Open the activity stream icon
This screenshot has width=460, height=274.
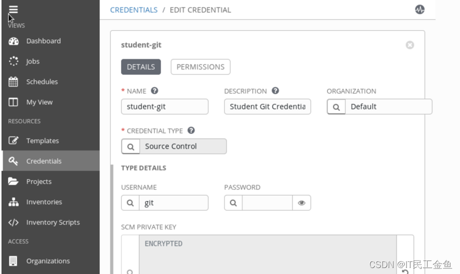tap(420, 9)
